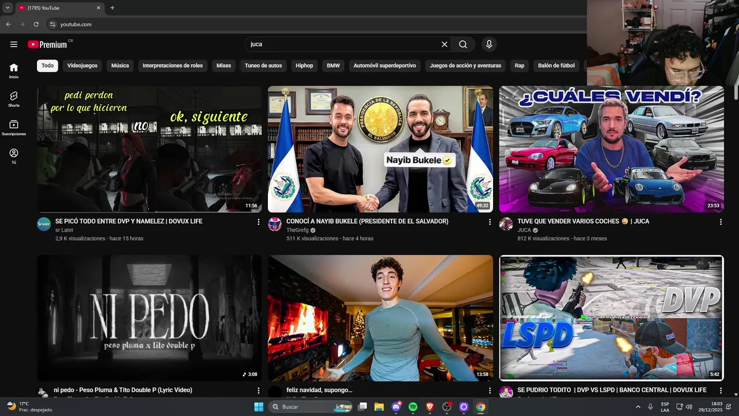Open the pedí perdón DVP thumbnail
Viewport: 739px width, 416px height.
click(x=149, y=149)
